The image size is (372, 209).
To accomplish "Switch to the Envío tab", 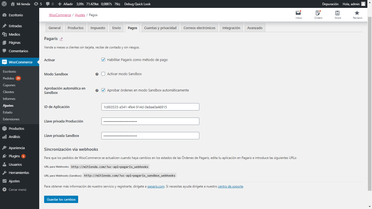I will [x=117, y=28].
